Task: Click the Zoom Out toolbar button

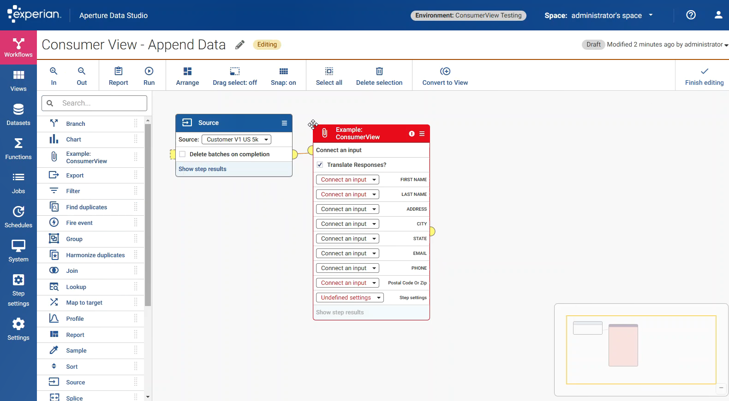Action: tap(82, 76)
